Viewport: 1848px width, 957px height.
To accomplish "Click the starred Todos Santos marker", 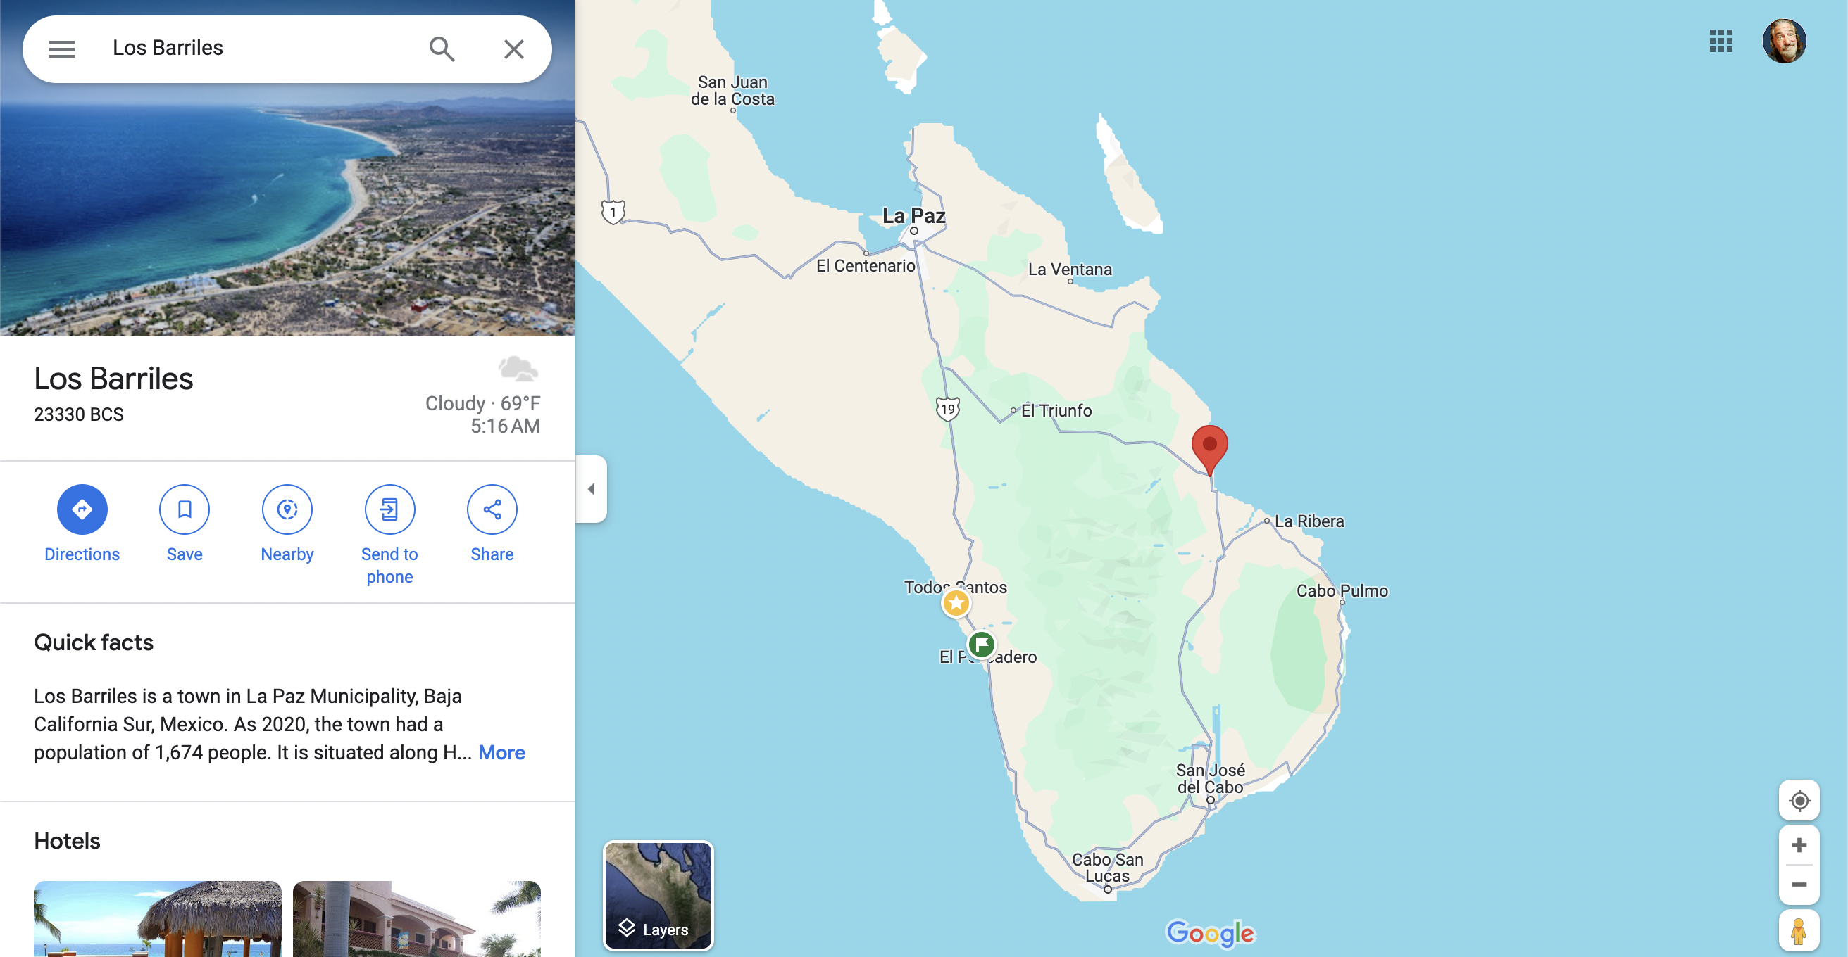I will [x=956, y=603].
